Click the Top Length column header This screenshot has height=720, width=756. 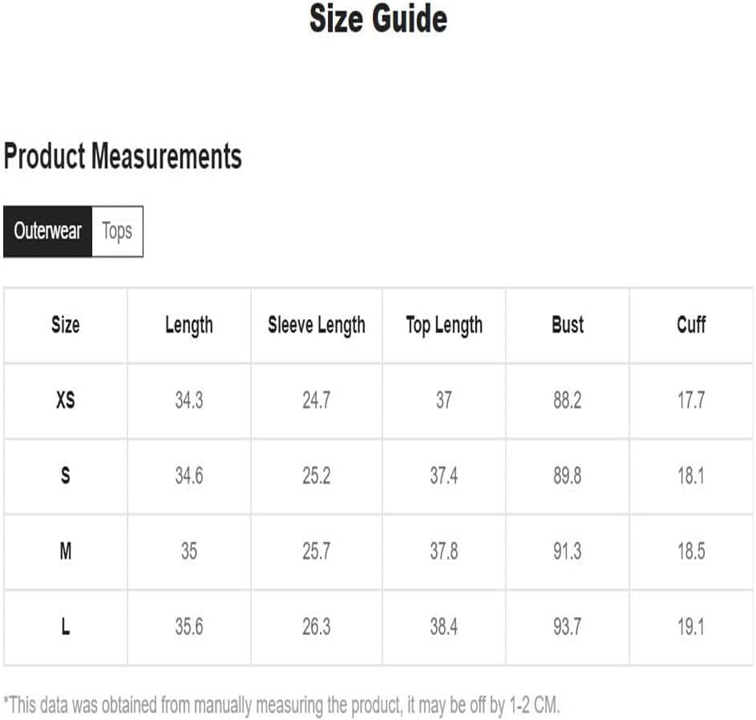click(444, 326)
